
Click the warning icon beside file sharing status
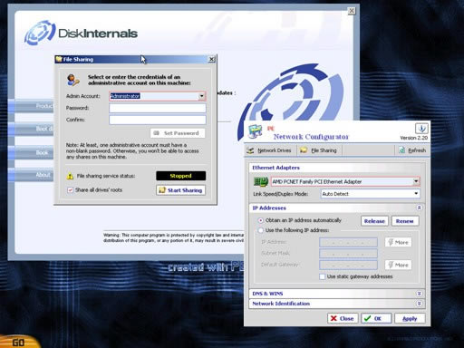(x=70, y=176)
